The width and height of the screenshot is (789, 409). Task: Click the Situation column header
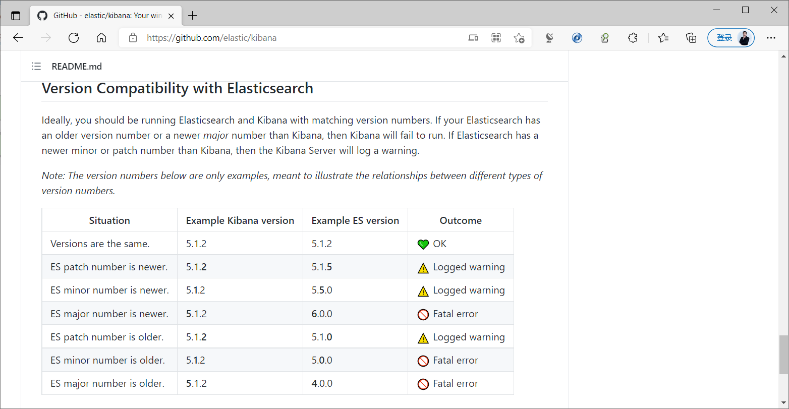point(109,220)
